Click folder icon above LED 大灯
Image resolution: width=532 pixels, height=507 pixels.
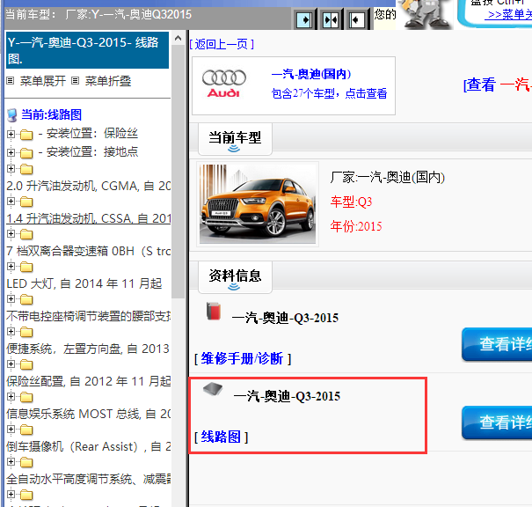tap(26, 267)
